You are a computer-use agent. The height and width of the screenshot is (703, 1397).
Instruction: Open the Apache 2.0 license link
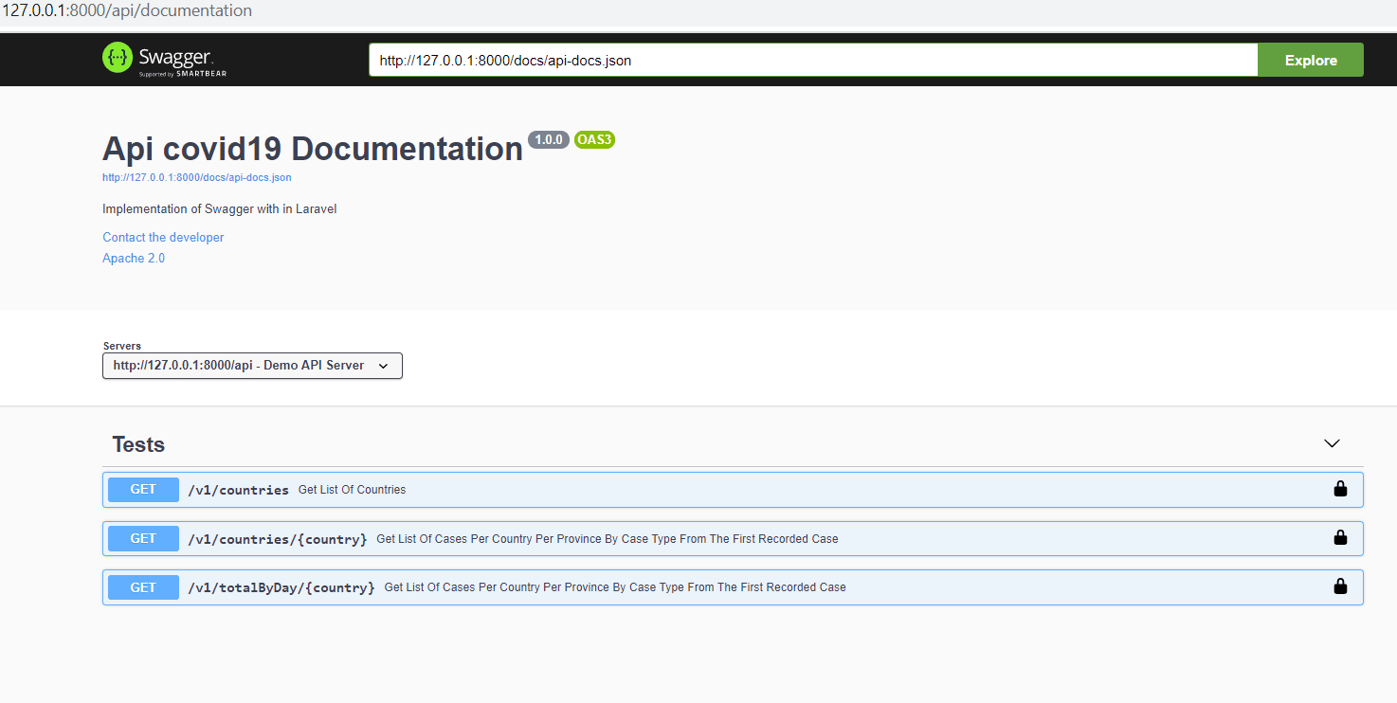tap(134, 258)
